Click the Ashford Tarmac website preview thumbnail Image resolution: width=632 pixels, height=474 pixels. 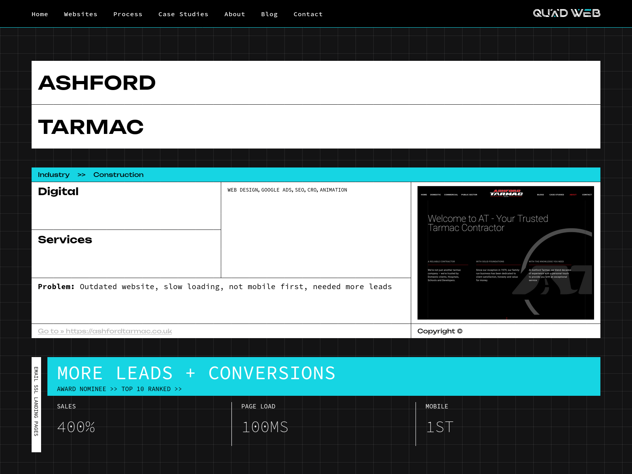(x=506, y=253)
